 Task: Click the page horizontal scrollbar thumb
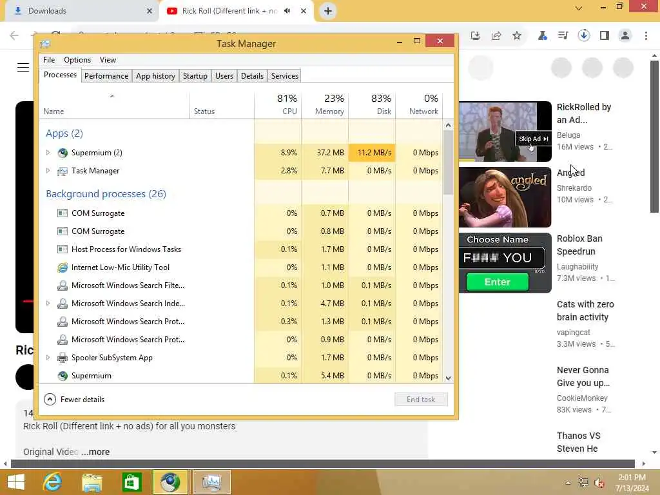point(323,464)
